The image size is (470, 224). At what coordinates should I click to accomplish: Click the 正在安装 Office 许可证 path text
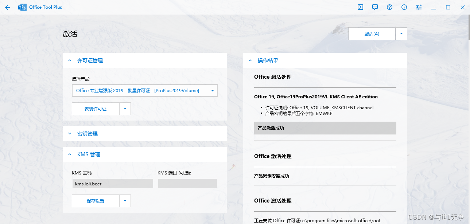(317, 221)
